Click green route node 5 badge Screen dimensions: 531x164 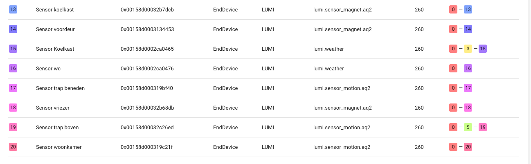coord(468,127)
